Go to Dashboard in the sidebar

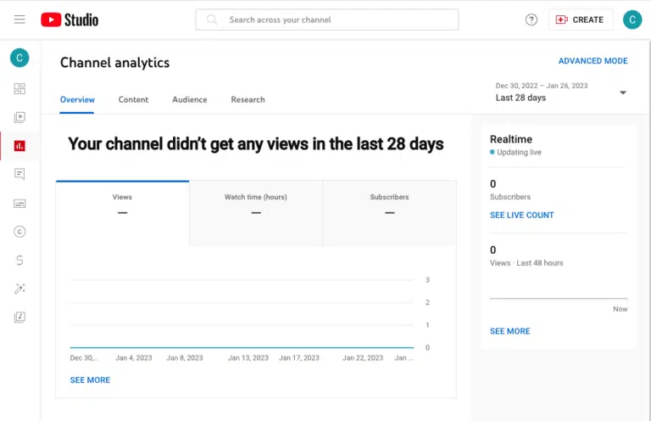coord(19,88)
